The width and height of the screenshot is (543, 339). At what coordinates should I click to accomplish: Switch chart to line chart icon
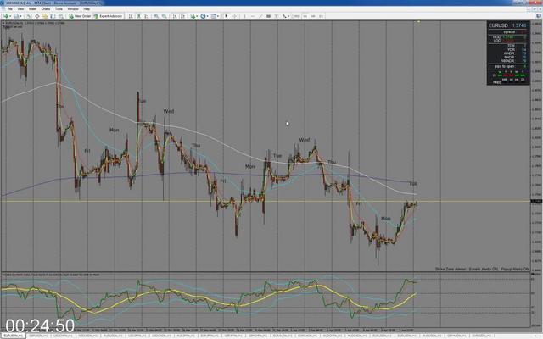point(147,16)
